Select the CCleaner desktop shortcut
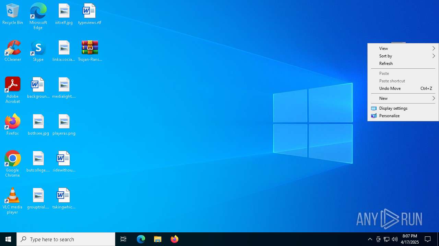The image size is (439, 246). coord(13,51)
